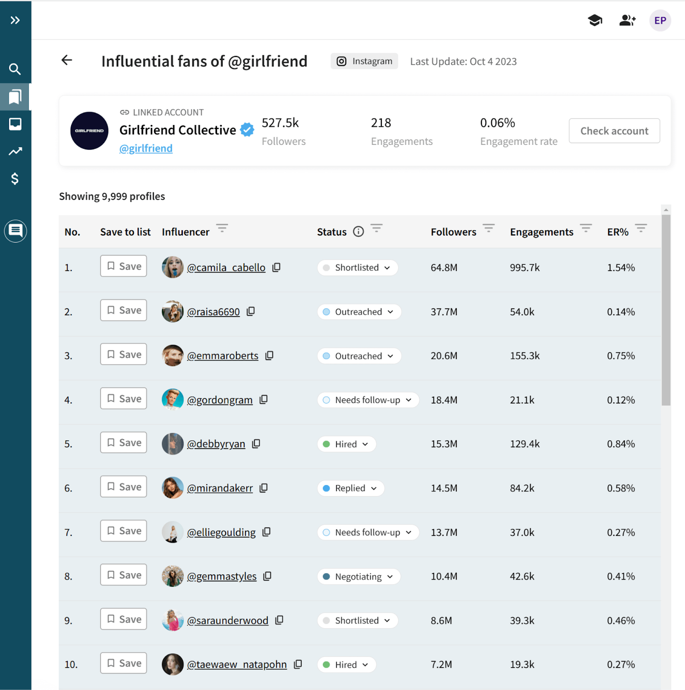Save @gordongram to a list

[123, 398]
